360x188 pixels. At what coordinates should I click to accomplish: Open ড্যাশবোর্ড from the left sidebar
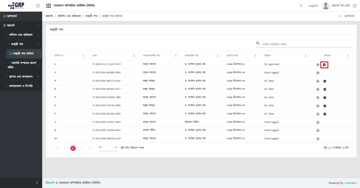[10, 16]
